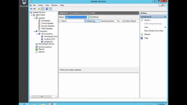
Task: Click the MMC console icon in menu bar
Action: click(x=31, y=5)
